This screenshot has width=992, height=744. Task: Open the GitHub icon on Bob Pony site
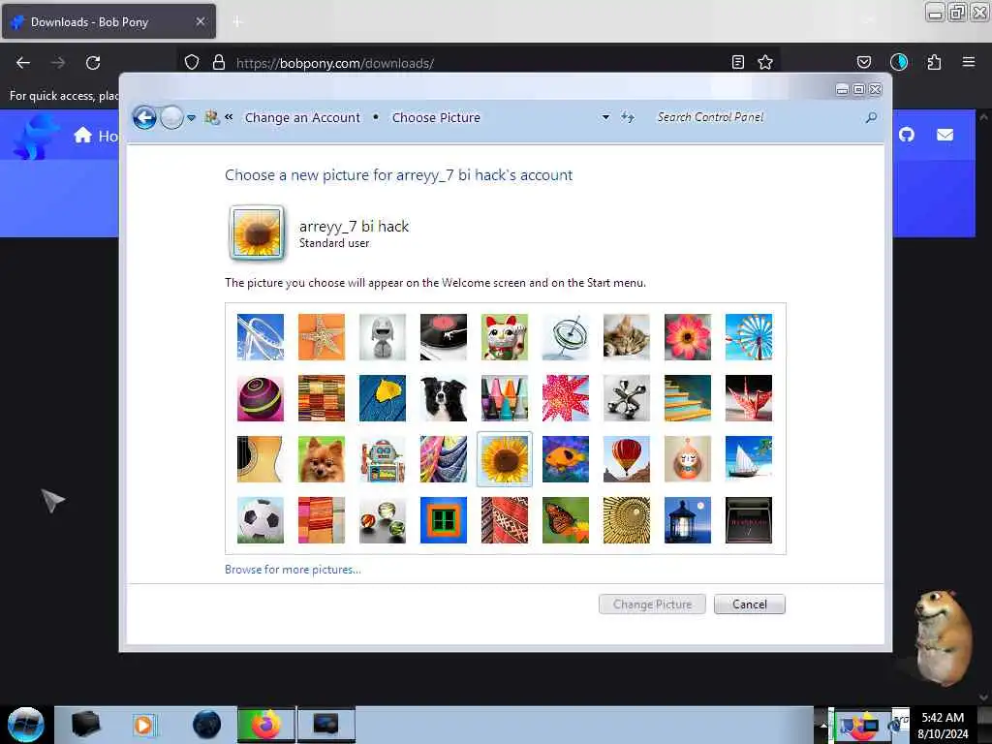(x=907, y=134)
